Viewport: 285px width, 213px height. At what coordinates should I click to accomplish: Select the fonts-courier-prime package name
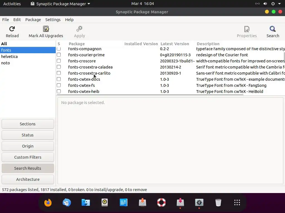click(86, 55)
